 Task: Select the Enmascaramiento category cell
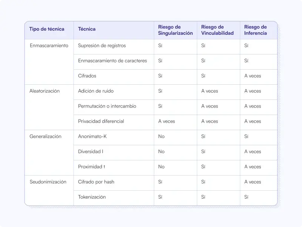point(49,62)
